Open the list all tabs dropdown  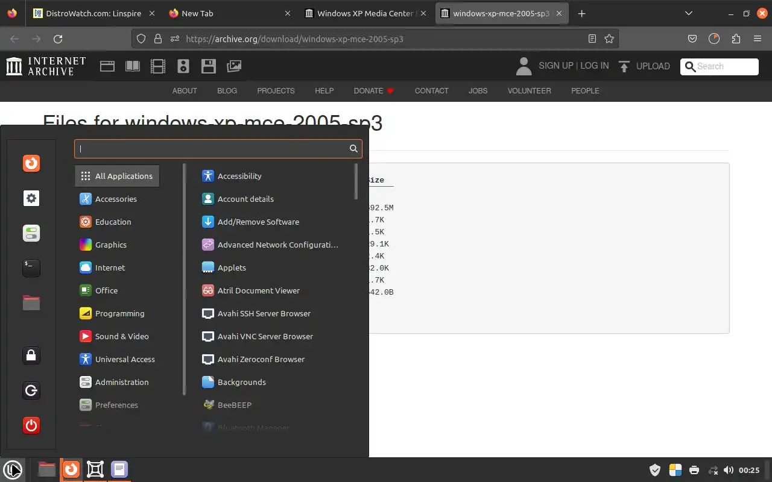coord(689,13)
